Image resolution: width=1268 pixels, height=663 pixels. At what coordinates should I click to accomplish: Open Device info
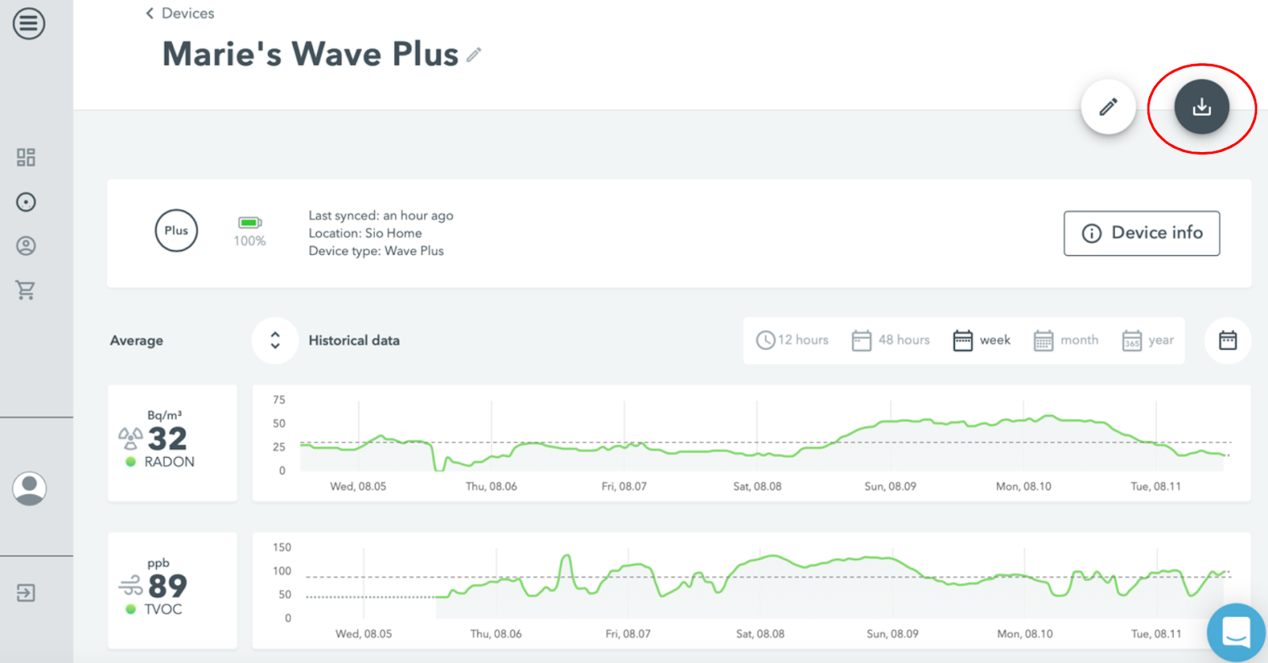click(x=1141, y=233)
